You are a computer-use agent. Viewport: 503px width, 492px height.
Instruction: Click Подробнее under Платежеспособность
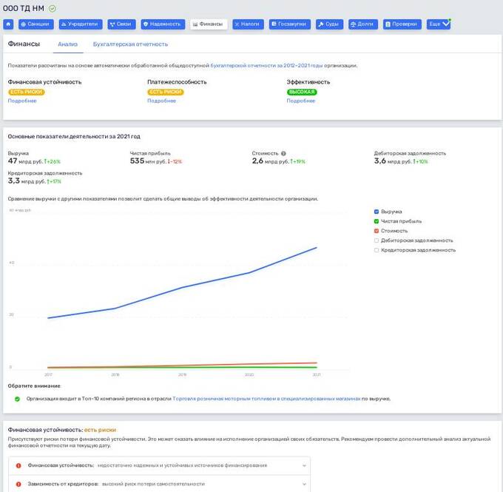tap(161, 101)
